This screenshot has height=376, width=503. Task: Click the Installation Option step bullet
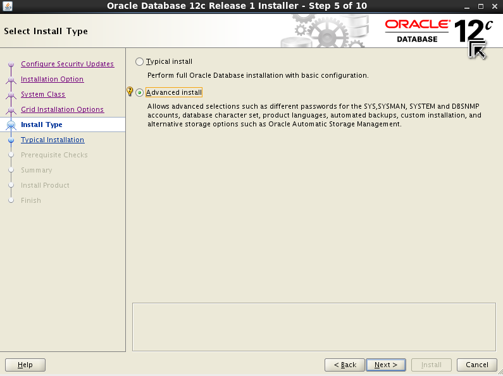[11, 79]
